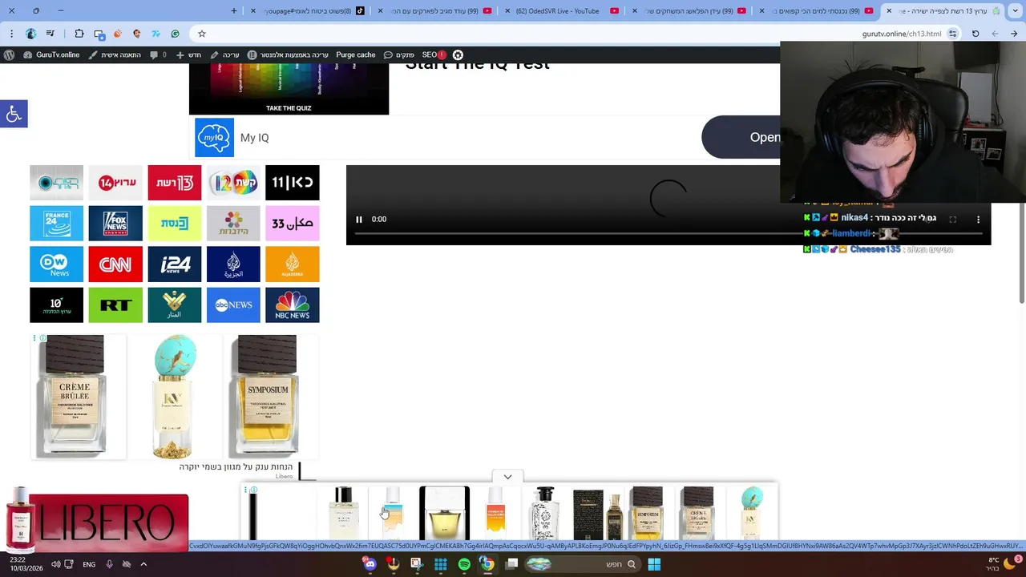The image size is (1026, 577).
Task: Open Windows Start button
Action: (x=654, y=564)
